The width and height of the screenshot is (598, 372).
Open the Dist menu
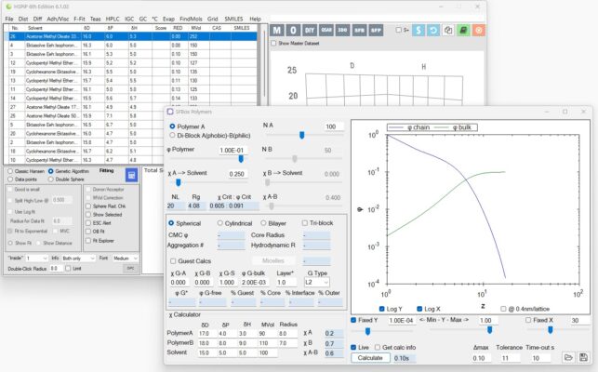tap(23, 19)
